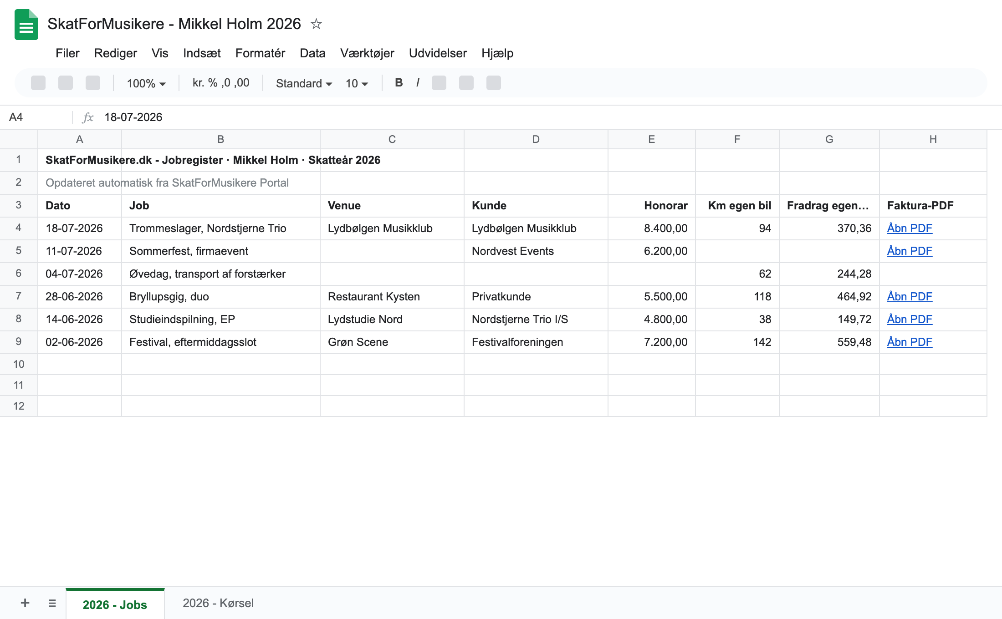The width and height of the screenshot is (1002, 619).
Task: Select cell 'Sommerfest, firmaevent'
Action: (x=221, y=251)
